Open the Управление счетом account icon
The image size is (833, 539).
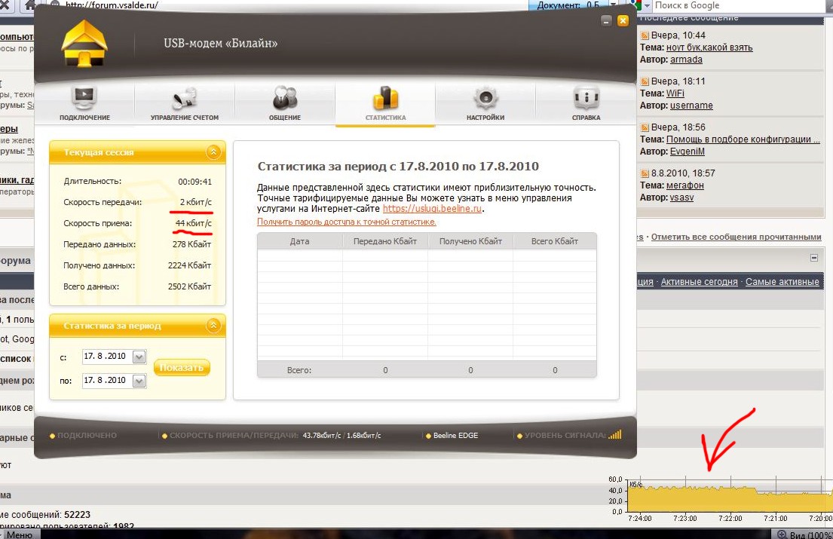pos(184,99)
